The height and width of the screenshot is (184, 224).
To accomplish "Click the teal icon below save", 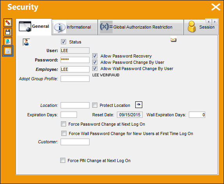I will [x=8, y=41].
